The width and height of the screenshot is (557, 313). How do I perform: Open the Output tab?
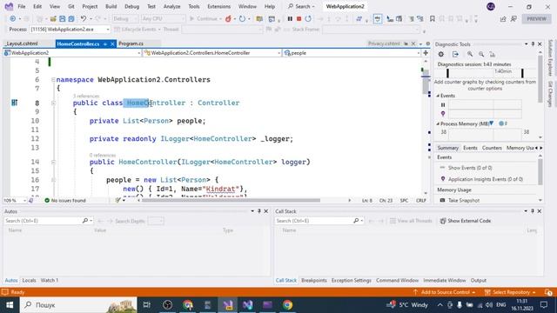click(479, 280)
